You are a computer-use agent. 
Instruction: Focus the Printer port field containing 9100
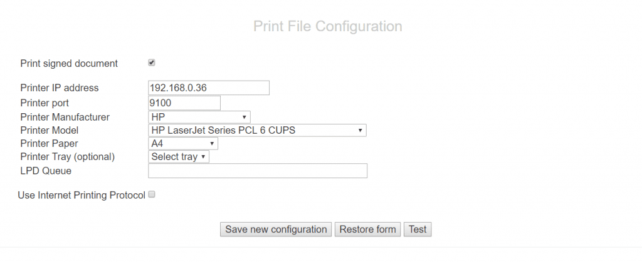184,103
